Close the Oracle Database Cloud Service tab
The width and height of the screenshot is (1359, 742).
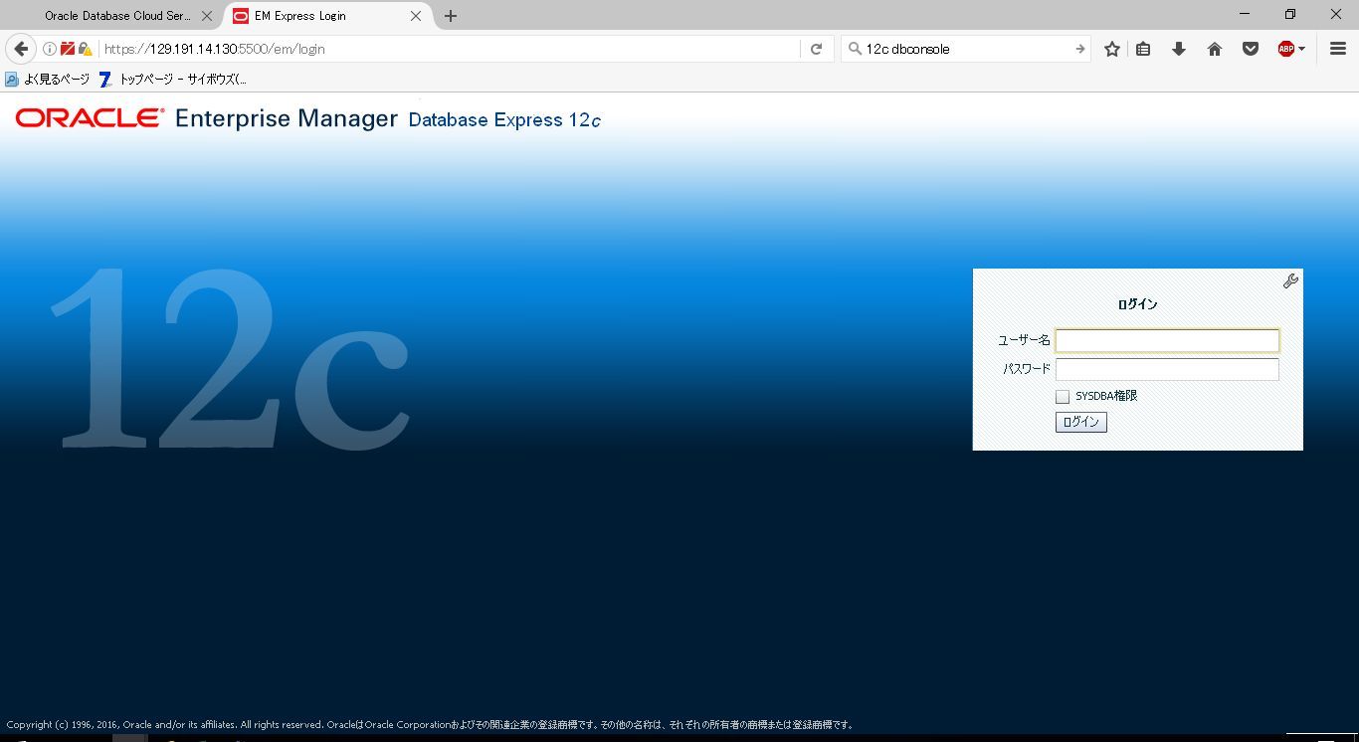[x=207, y=16]
